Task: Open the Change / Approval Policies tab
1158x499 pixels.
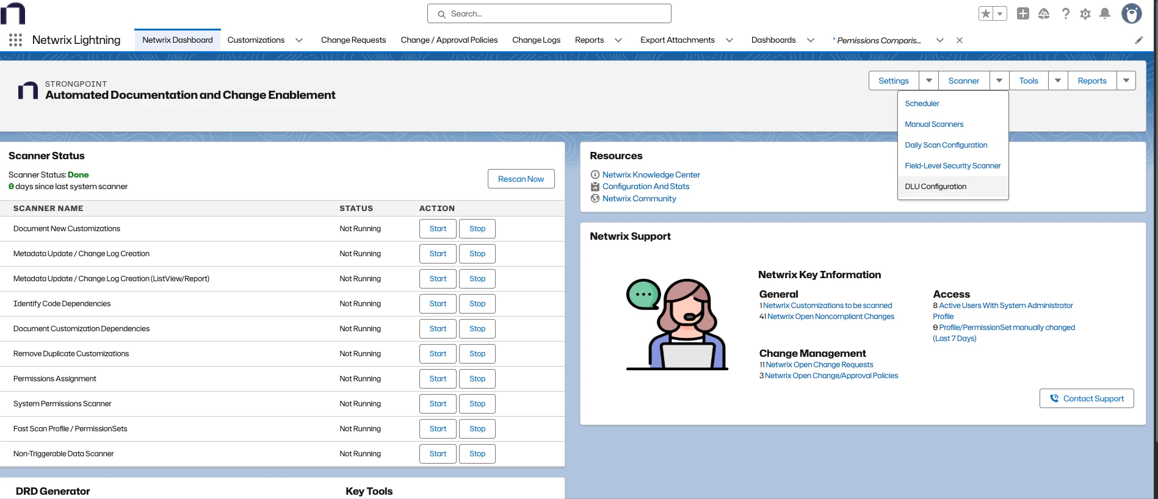Action: [x=449, y=40]
